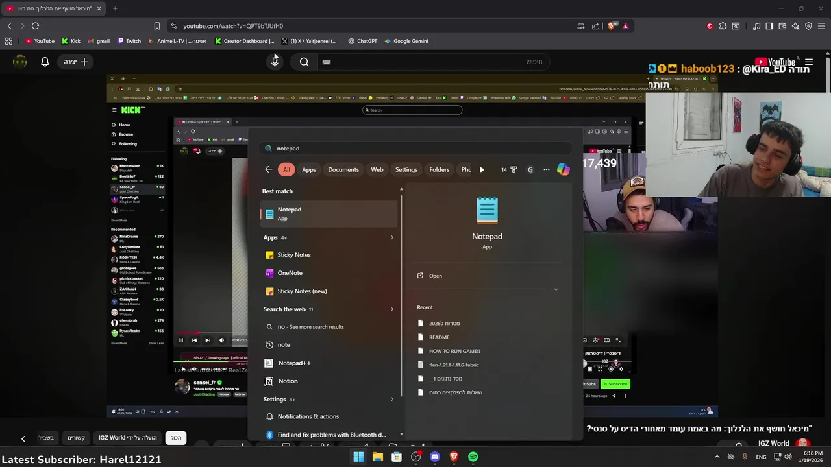Open the Kick bookmark
Image resolution: width=831 pixels, height=467 pixels.
click(71, 41)
